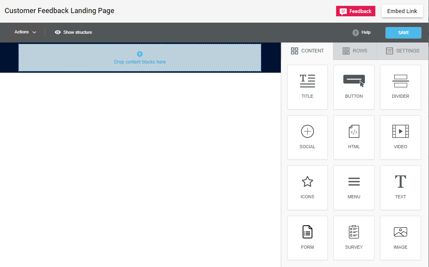
Task: Select the Social content block
Action: (307, 137)
